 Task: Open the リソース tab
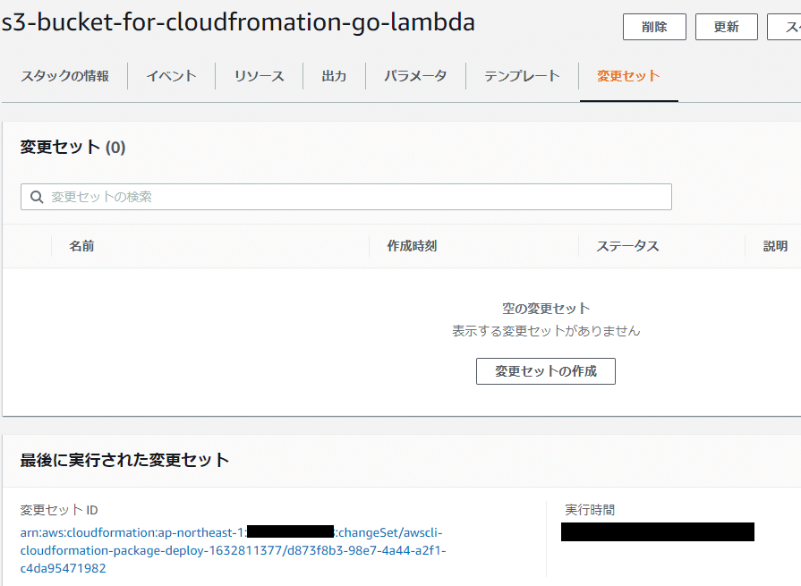pyautogui.click(x=258, y=76)
